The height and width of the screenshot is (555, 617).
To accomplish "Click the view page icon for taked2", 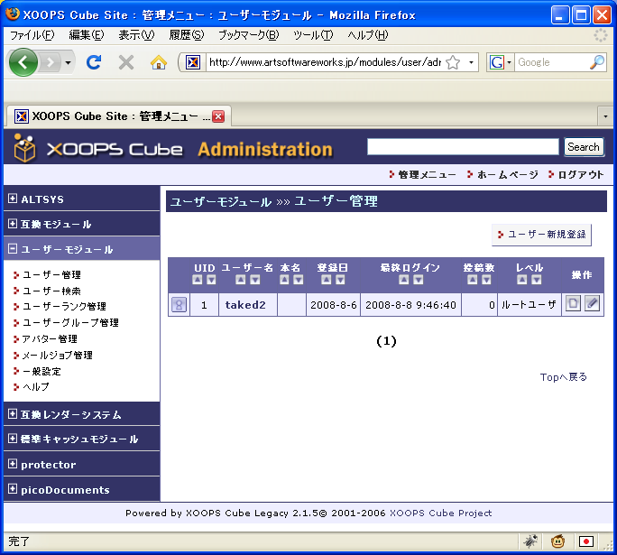I will 573,304.
